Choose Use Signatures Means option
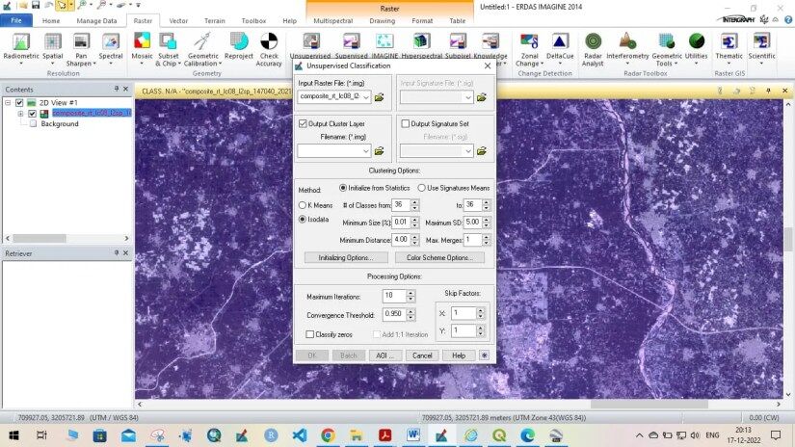 421,188
